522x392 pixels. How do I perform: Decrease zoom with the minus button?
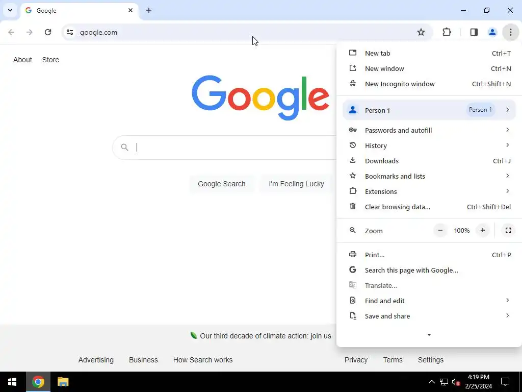point(440,230)
